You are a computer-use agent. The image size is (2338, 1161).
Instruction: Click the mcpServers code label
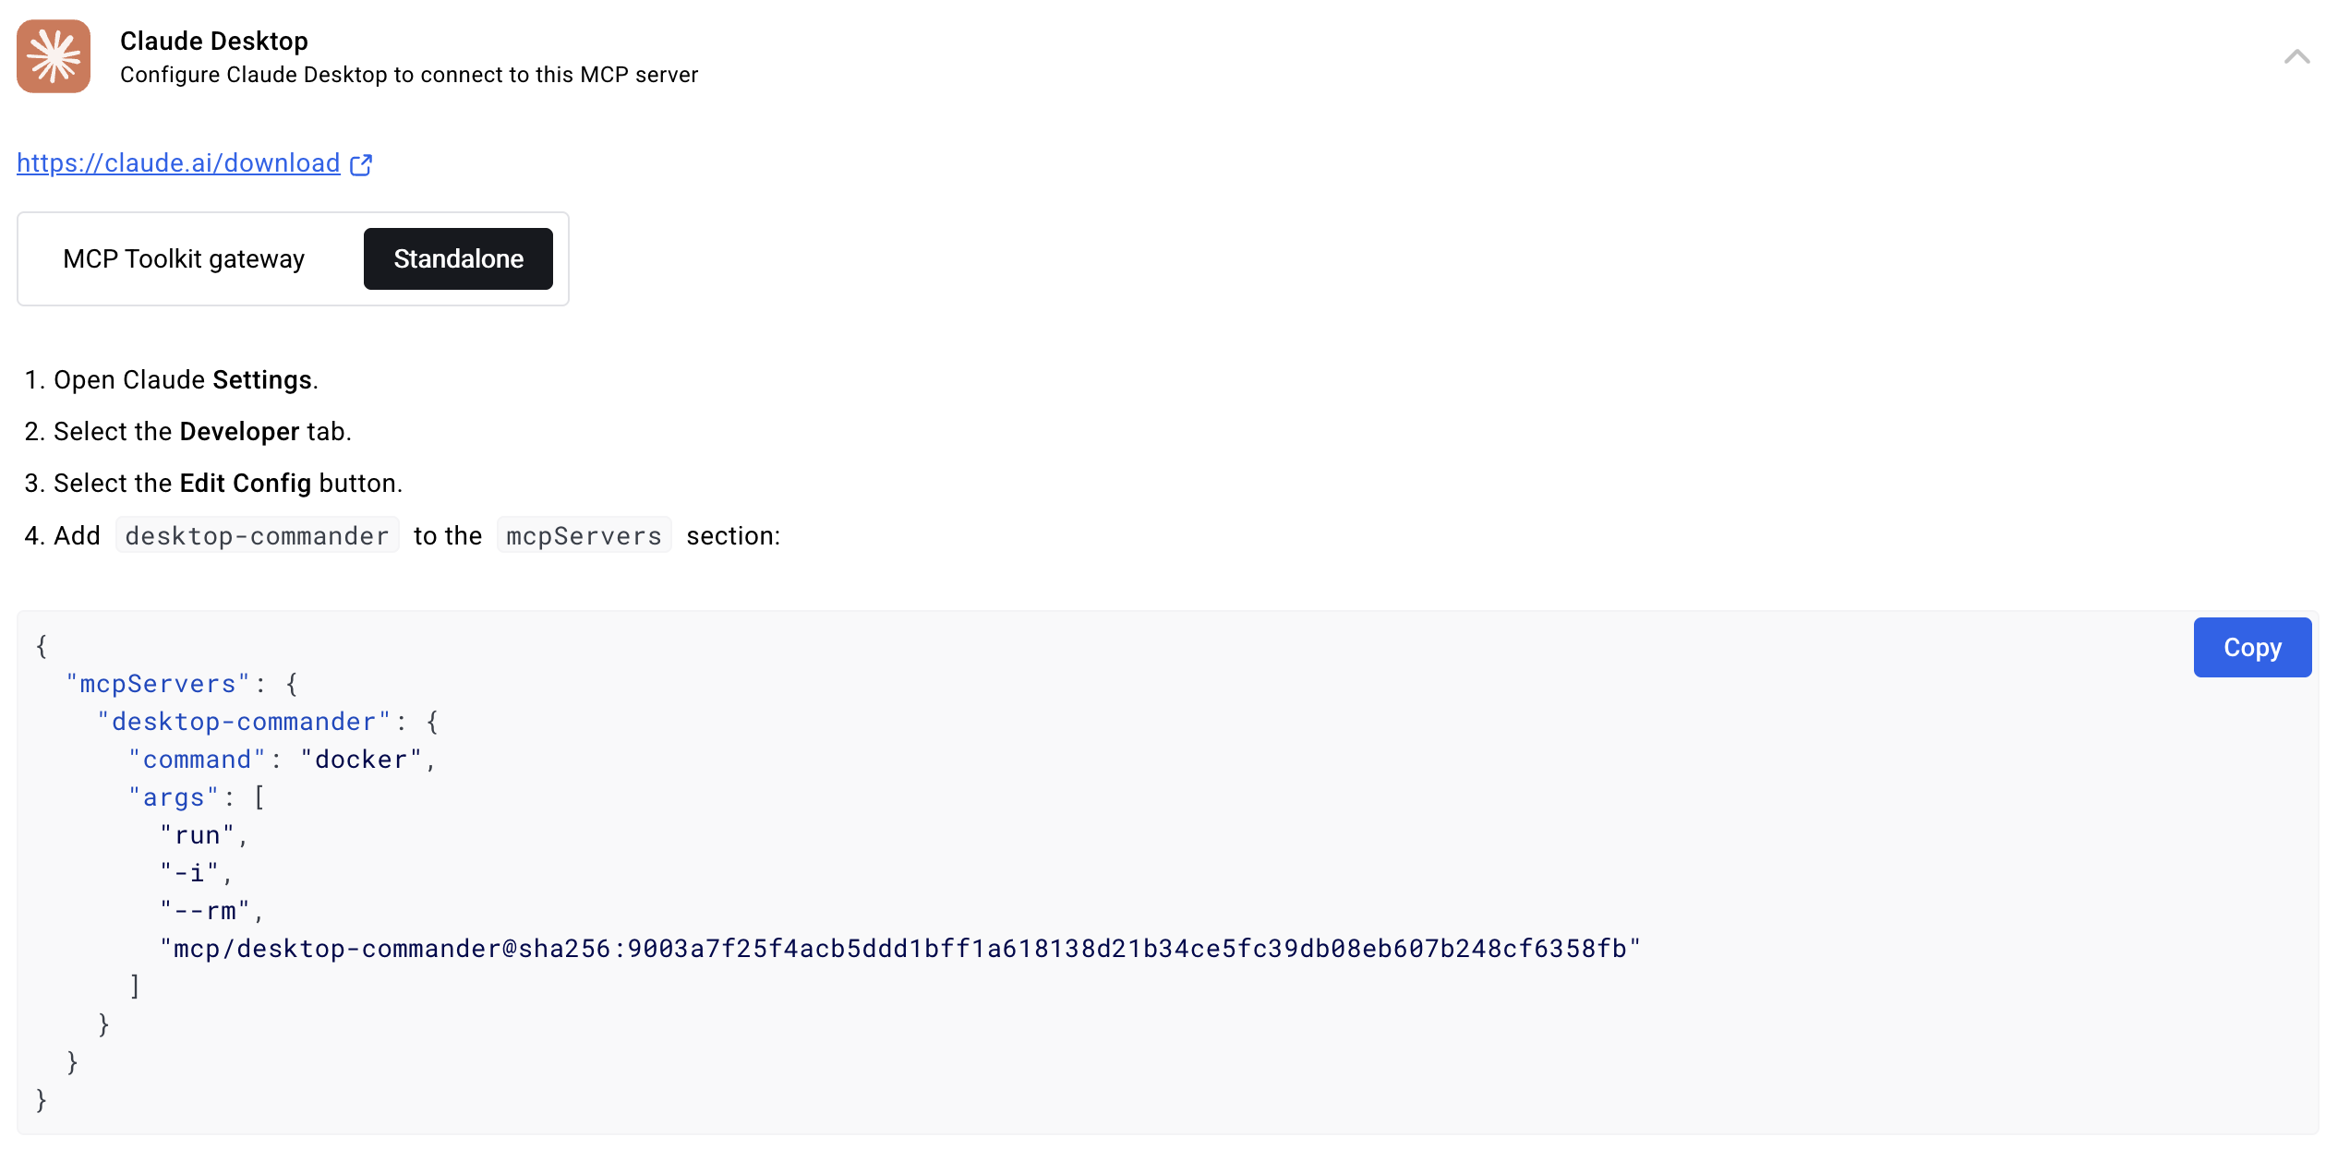[584, 535]
